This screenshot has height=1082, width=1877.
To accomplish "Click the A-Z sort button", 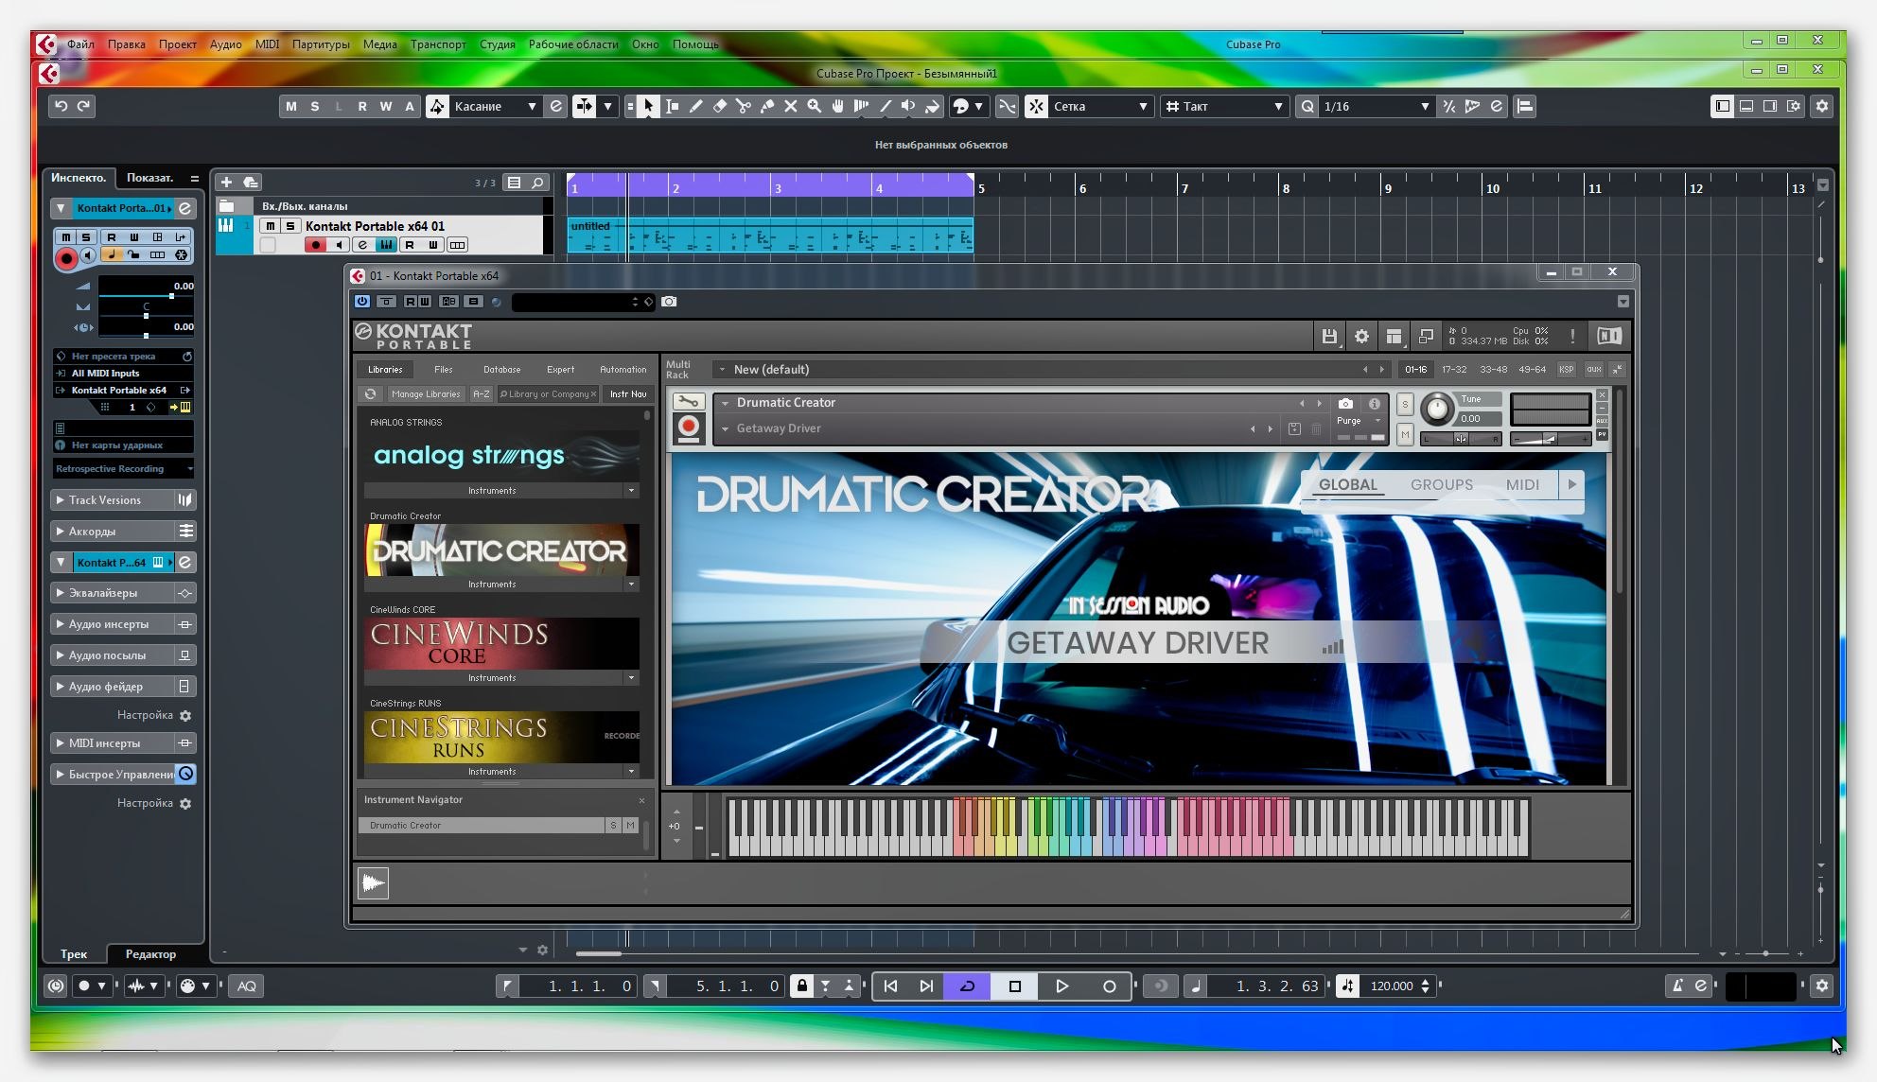I will [482, 394].
